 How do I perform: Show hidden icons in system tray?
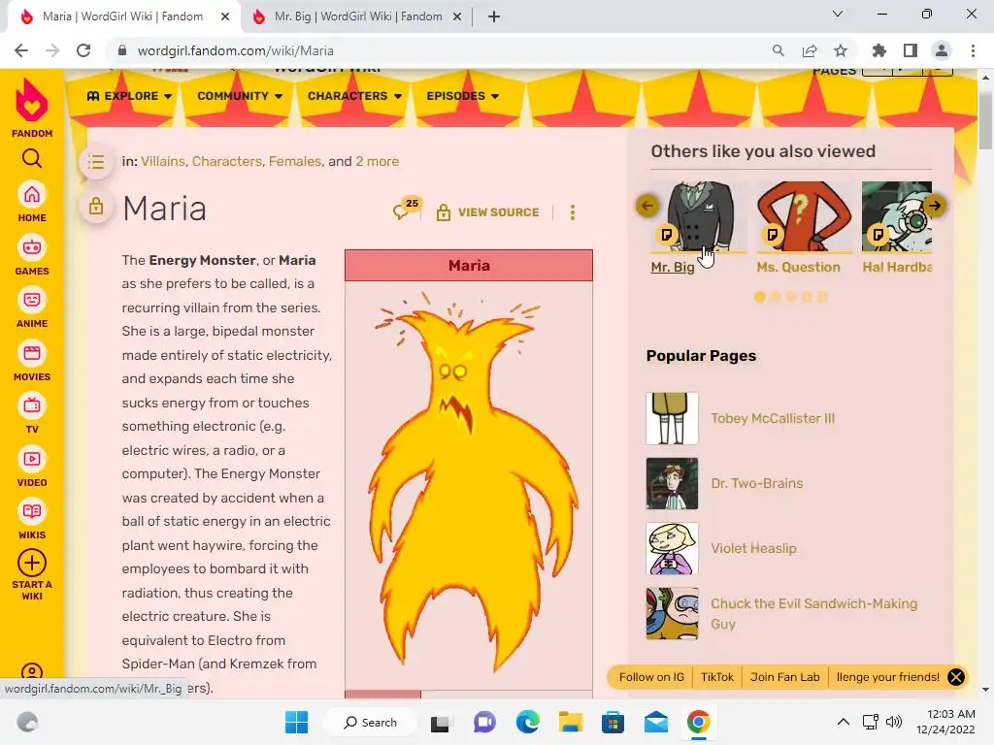(x=844, y=722)
